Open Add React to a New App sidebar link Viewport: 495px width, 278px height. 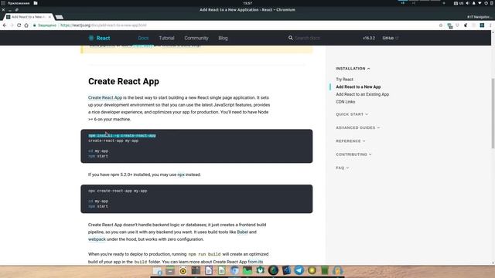pyautogui.click(x=358, y=86)
